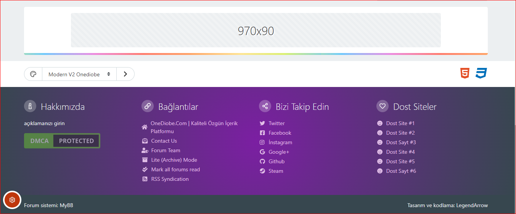Click the HTML5 validation icon

tap(465, 73)
